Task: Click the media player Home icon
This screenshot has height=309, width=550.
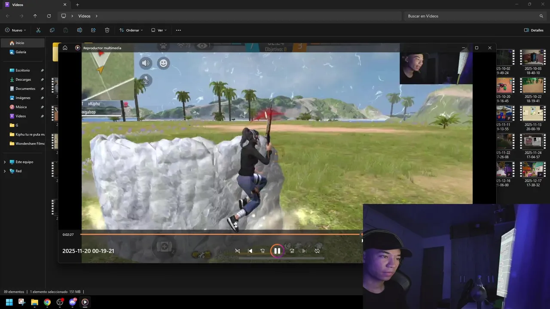Action: point(65,48)
